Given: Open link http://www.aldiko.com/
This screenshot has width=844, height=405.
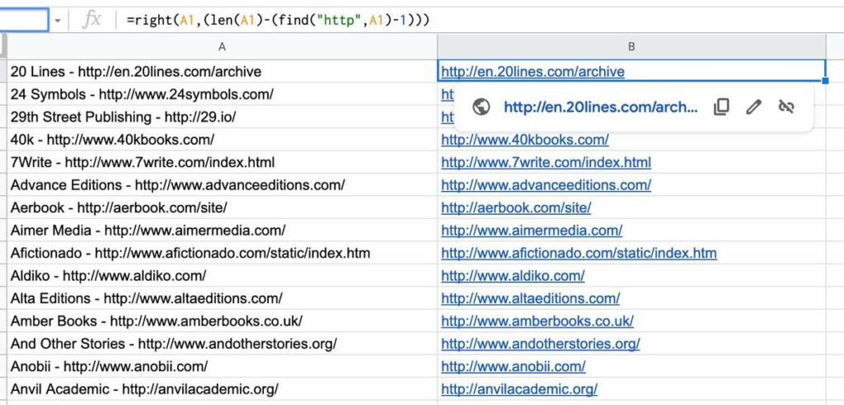Looking at the screenshot, I should point(513,276).
